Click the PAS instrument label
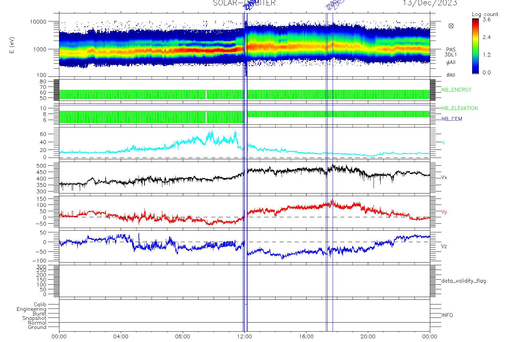Screen dimensions: 507x342 451,49
